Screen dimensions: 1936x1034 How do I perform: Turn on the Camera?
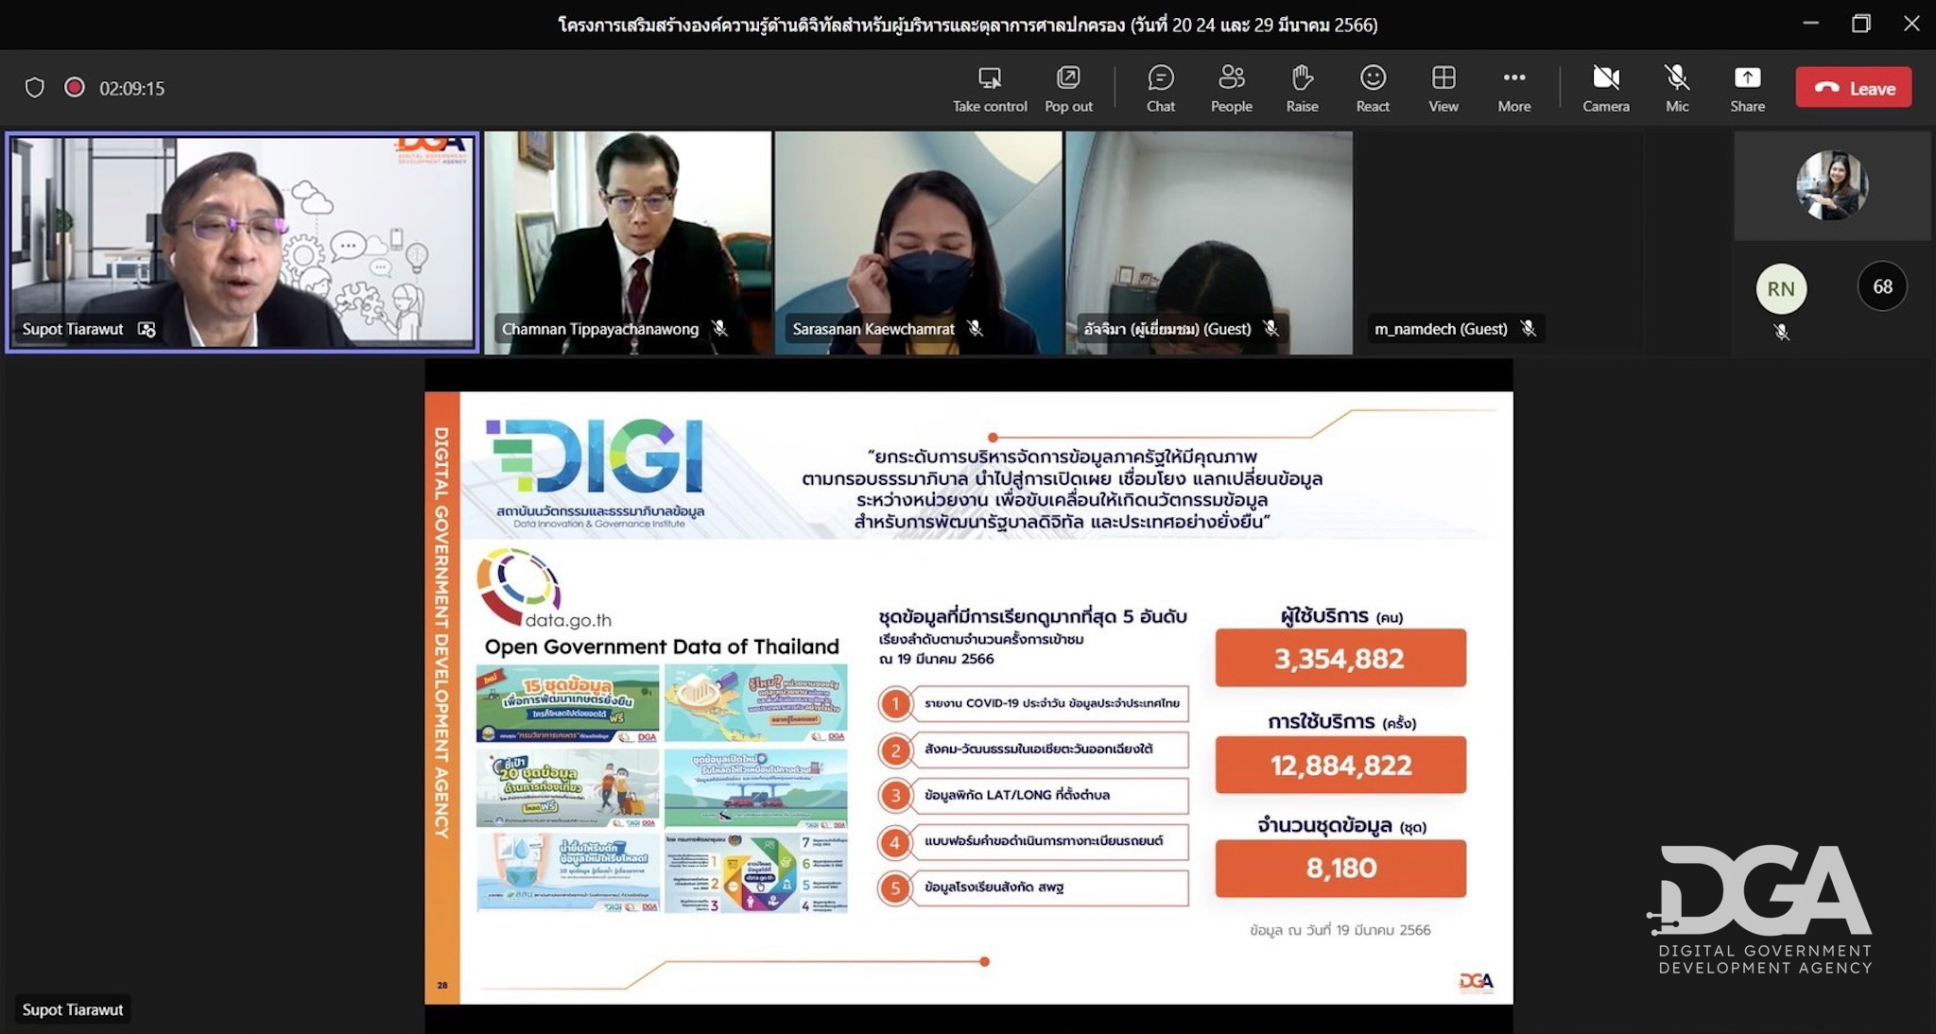[x=1606, y=89]
